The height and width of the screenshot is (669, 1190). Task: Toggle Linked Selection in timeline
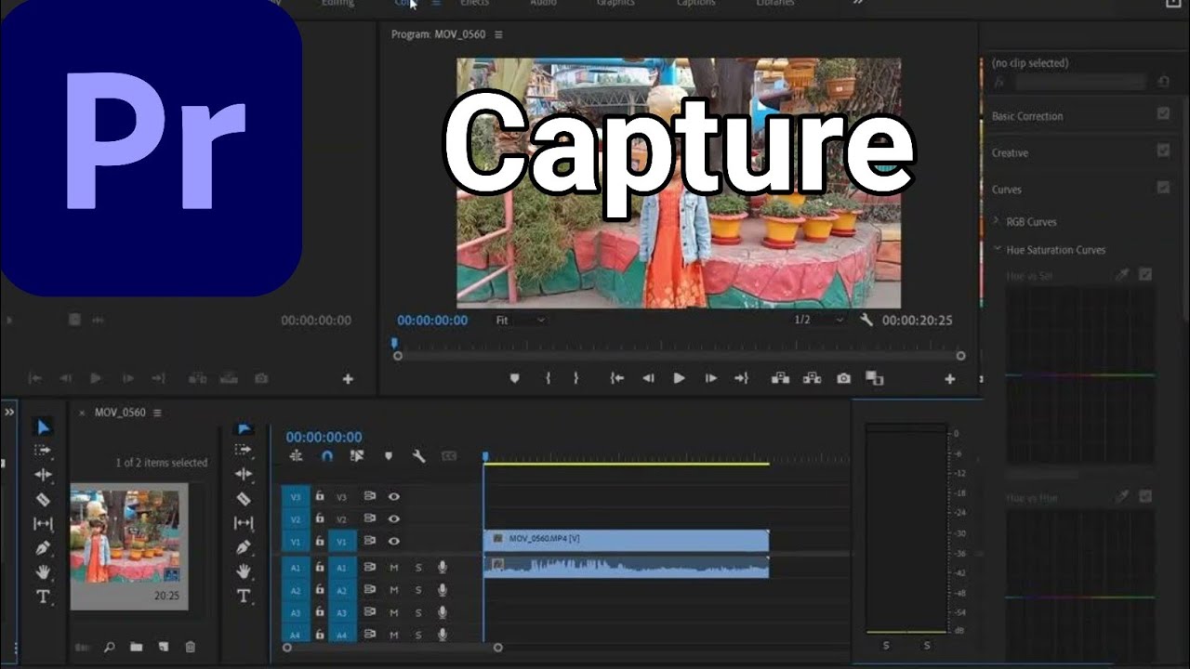357,456
